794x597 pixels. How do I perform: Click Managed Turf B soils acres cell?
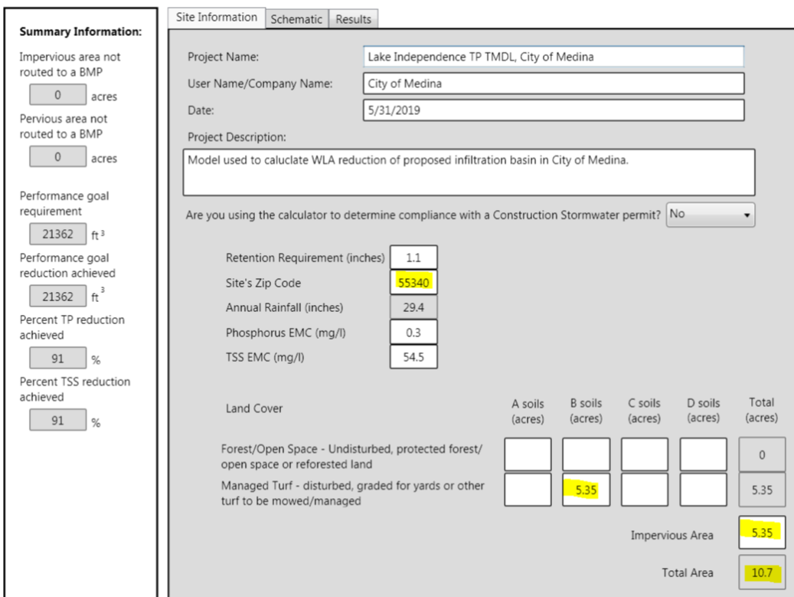[x=587, y=490]
